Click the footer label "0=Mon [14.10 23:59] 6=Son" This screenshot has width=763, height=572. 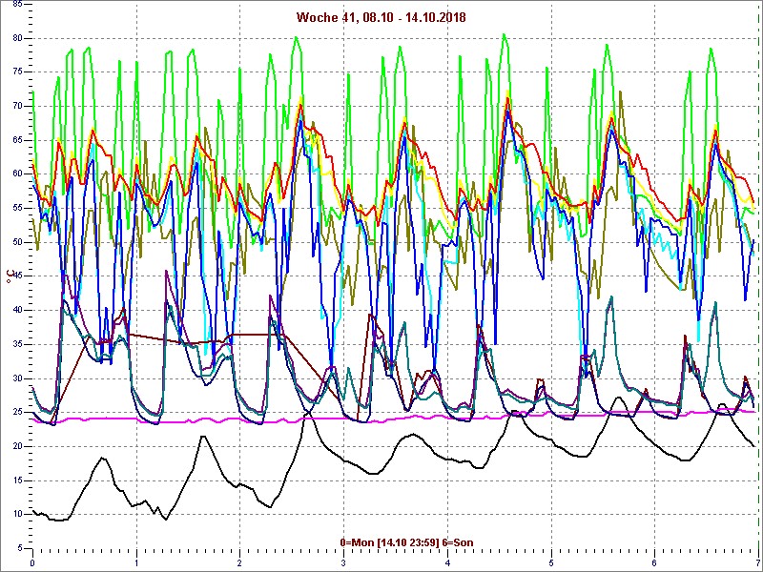coord(407,542)
